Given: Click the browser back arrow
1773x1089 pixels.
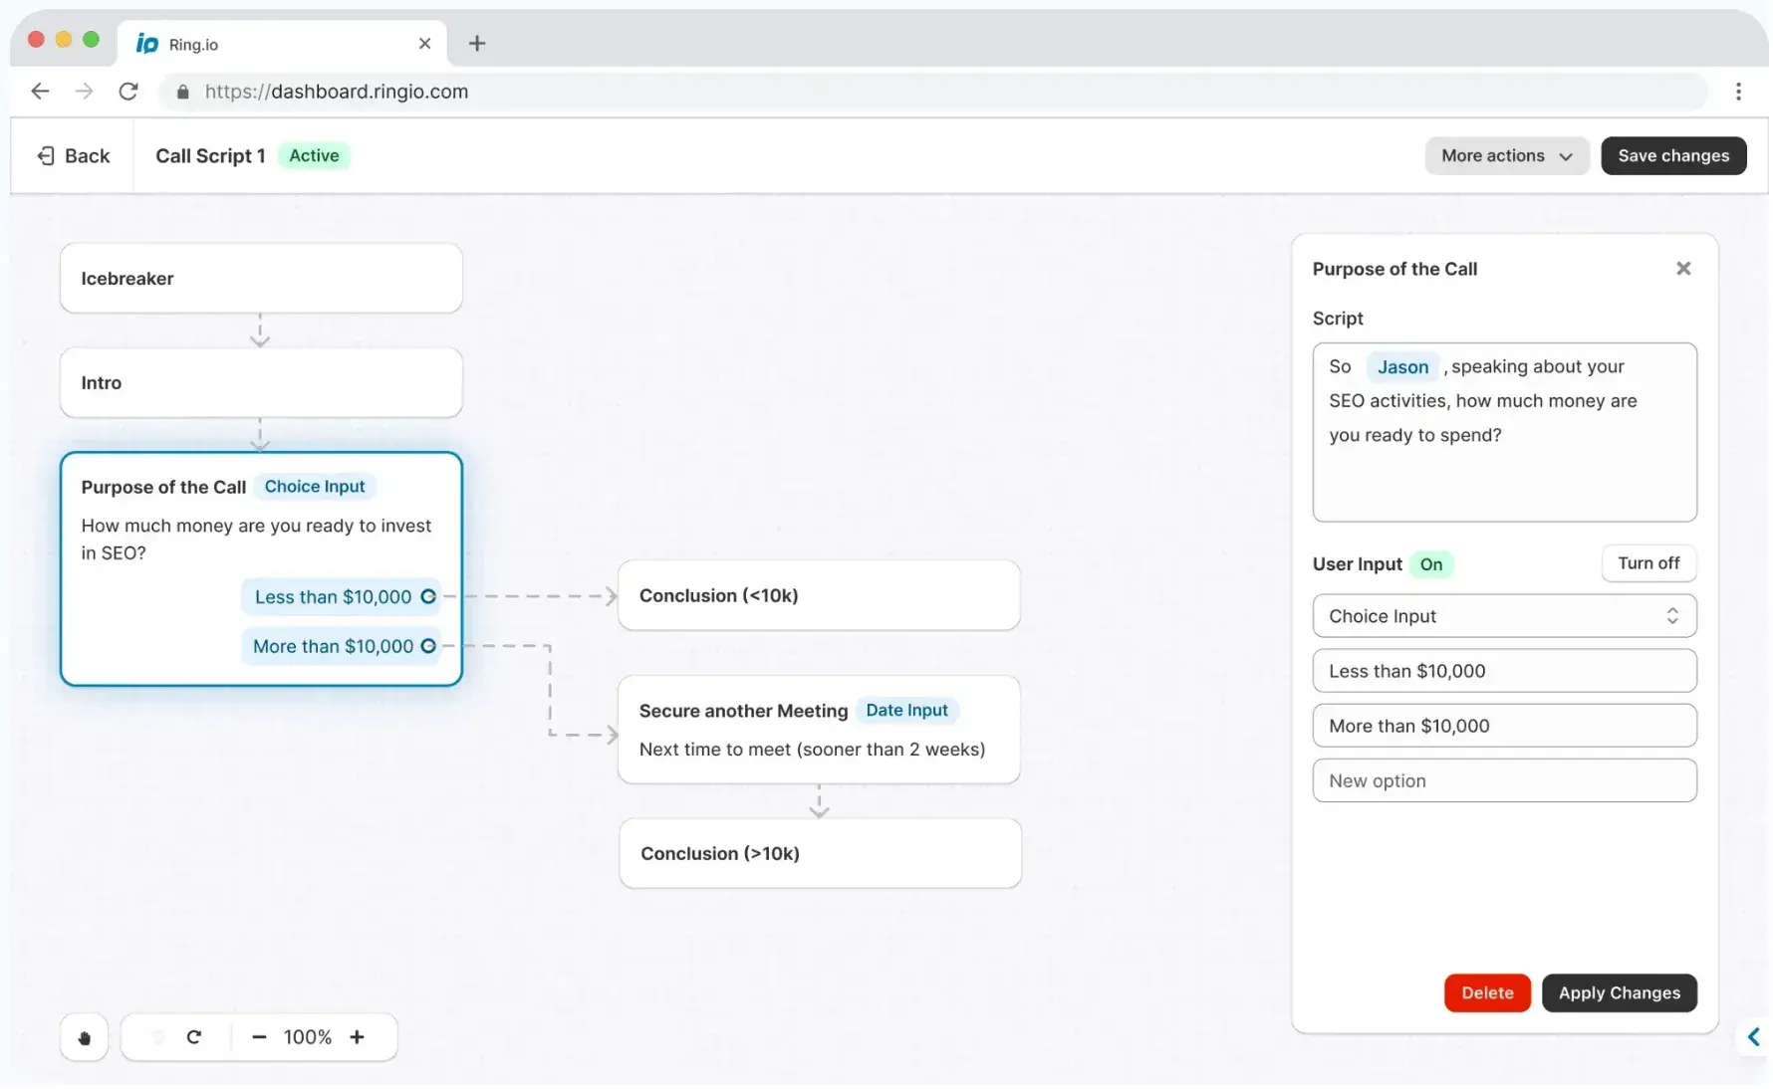Looking at the screenshot, I should [40, 92].
